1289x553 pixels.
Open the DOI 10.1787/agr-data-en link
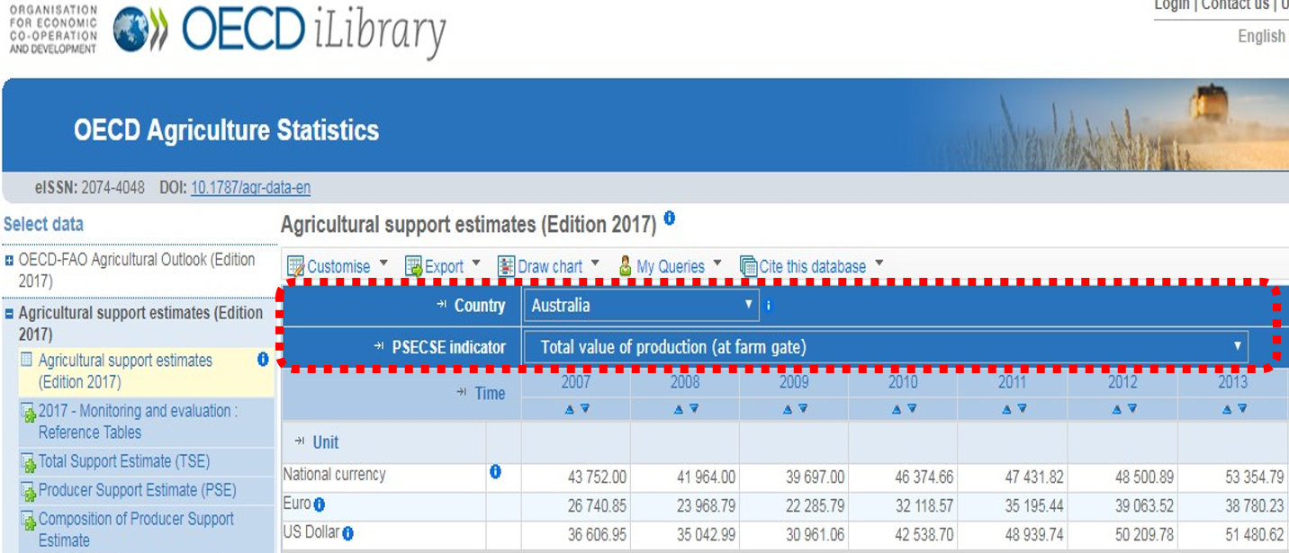click(x=250, y=188)
